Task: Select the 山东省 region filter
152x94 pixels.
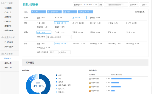Action: tap(130, 32)
